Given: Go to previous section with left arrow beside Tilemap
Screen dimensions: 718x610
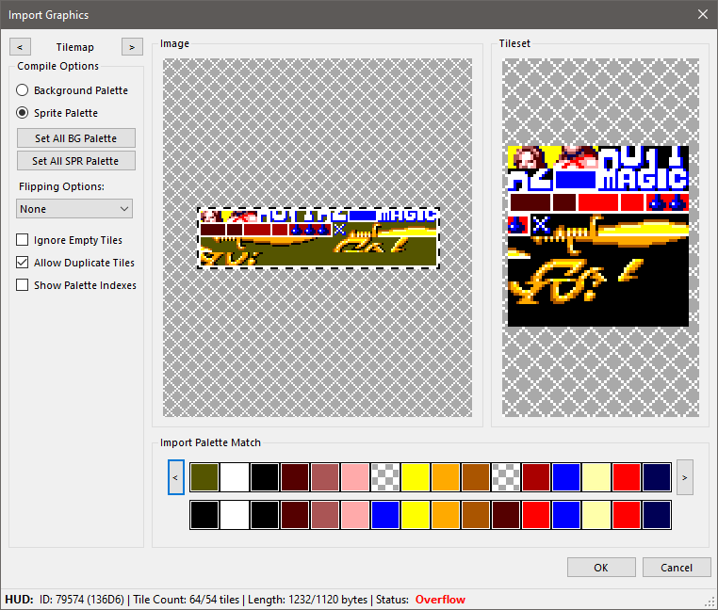Looking at the screenshot, I should (20, 47).
